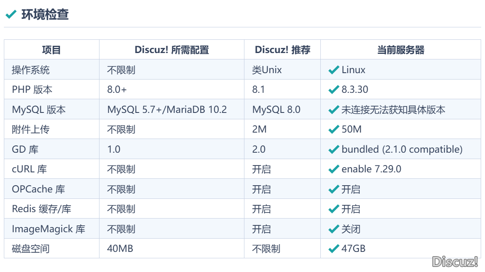Click the checkmark icon beside 环境检查 heading
This screenshot has height=272, width=485.
coord(11,15)
